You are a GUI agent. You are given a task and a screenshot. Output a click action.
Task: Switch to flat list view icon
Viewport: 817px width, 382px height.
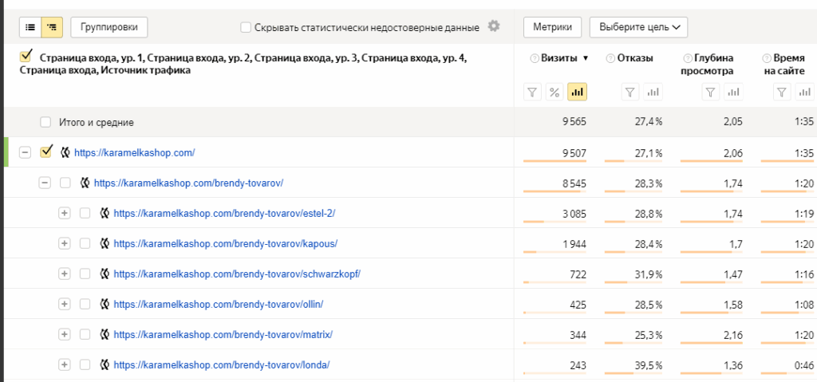click(30, 27)
